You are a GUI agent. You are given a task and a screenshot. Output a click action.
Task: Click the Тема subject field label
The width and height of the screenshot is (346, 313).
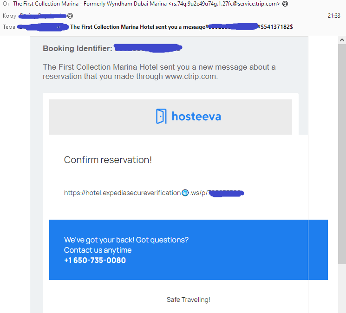tap(9, 27)
